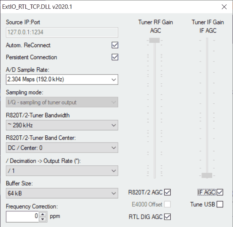The height and width of the screenshot is (227, 233).
Task: Expand the R820T/2-Tuner Bandwidth dropdown
Action: click(62, 125)
